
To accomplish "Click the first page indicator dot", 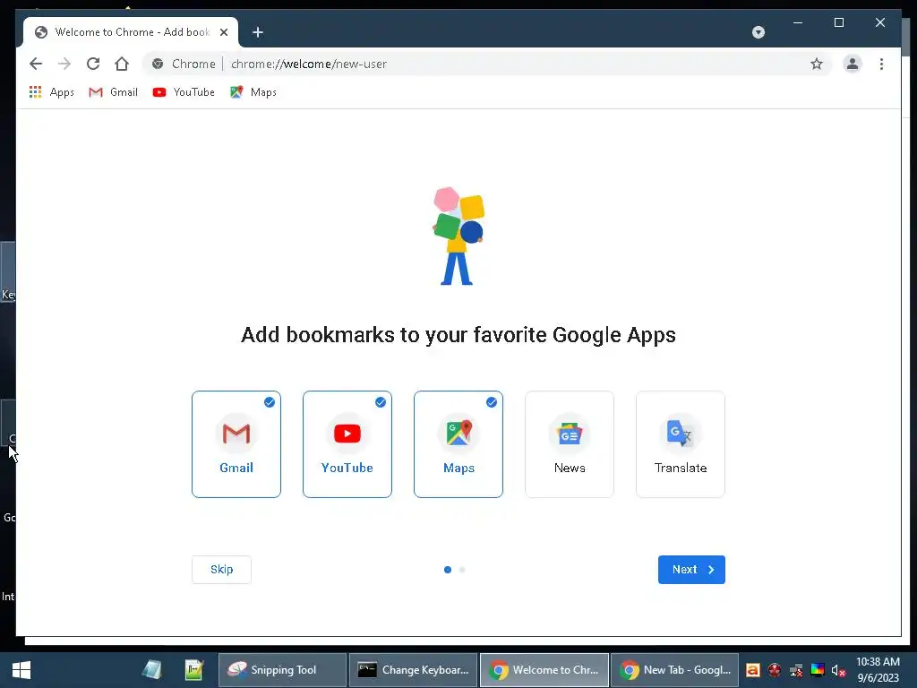I will click(448, 569).
